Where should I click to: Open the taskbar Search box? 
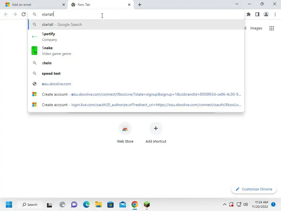(30, 204)
